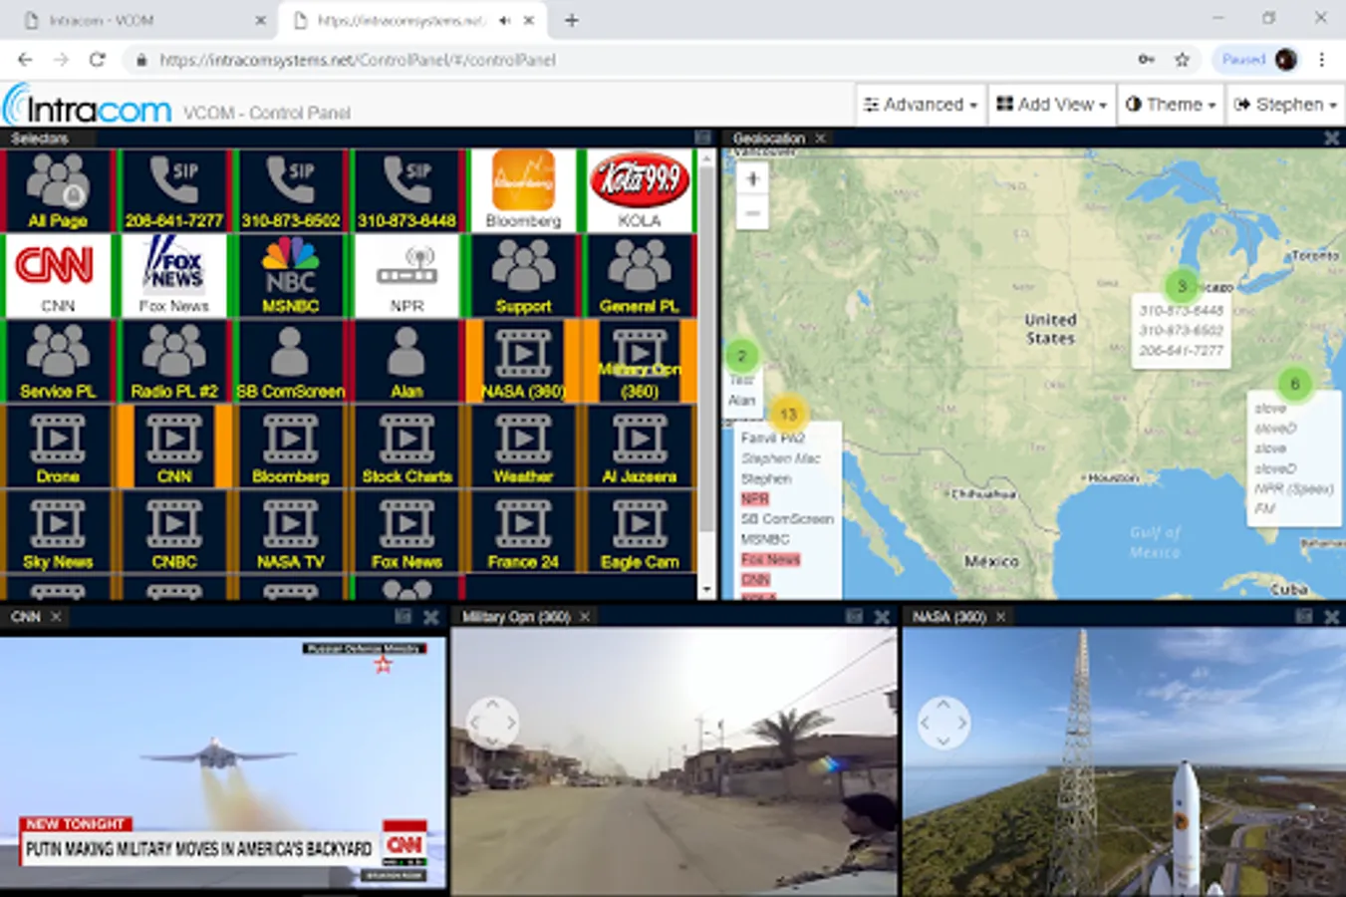Select Fox News entry in map list
The image size is (1346, 897).
[770, 559]
